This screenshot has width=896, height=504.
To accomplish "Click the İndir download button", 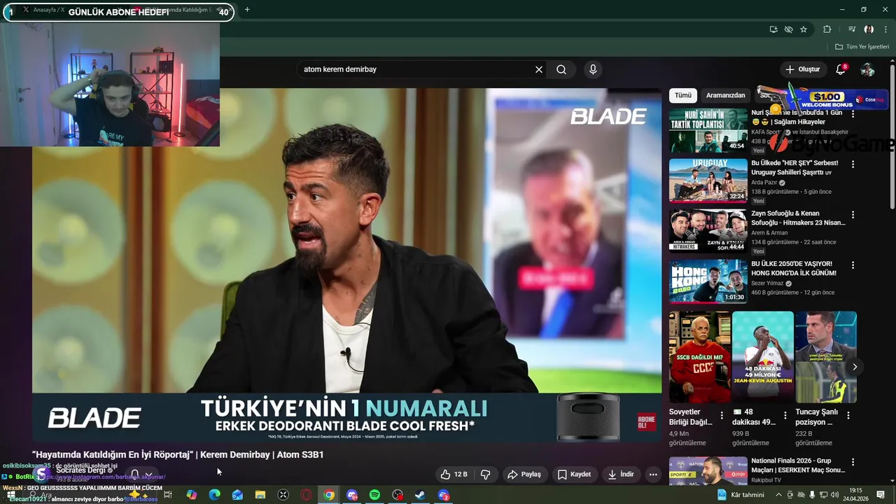I will (620, 474).
